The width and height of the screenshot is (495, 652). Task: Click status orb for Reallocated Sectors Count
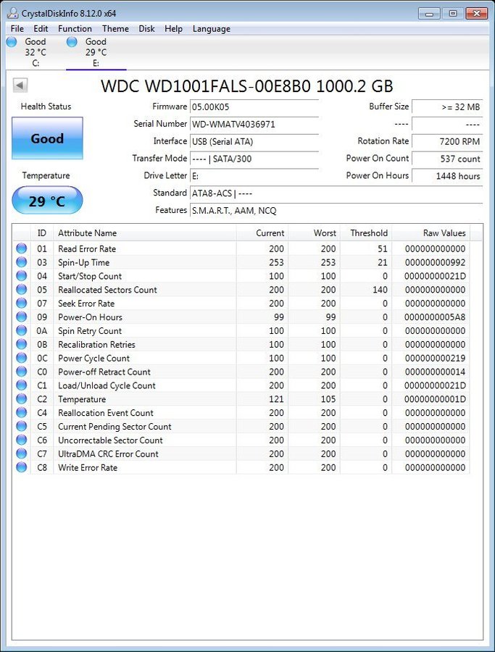click(21, 289)
